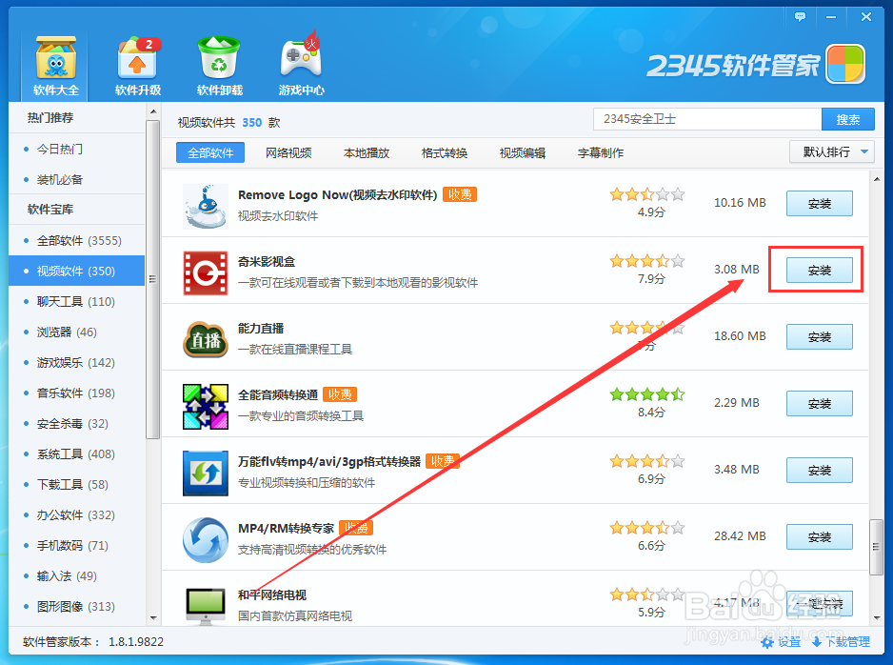This screenshot has width=893, height=665.
Task: Click the 和平网络电视 monitor icon
Action: tap(206, 606)
